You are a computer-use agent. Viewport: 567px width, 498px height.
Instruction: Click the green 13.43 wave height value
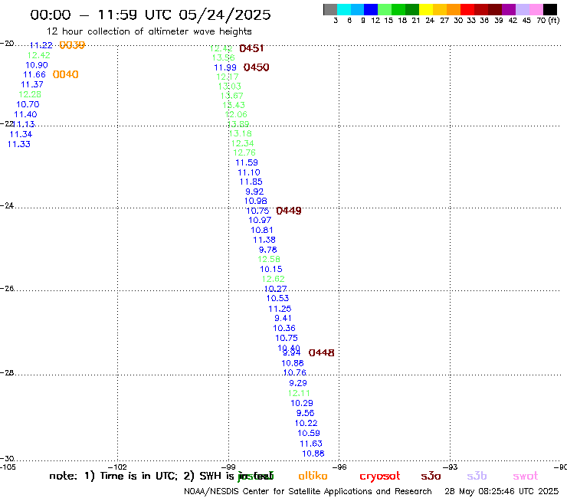234,105
